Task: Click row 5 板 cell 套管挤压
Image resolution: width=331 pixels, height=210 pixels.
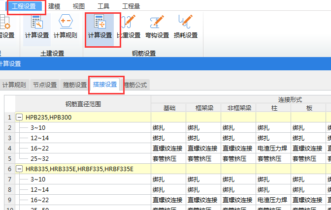Action: point(308,158)
